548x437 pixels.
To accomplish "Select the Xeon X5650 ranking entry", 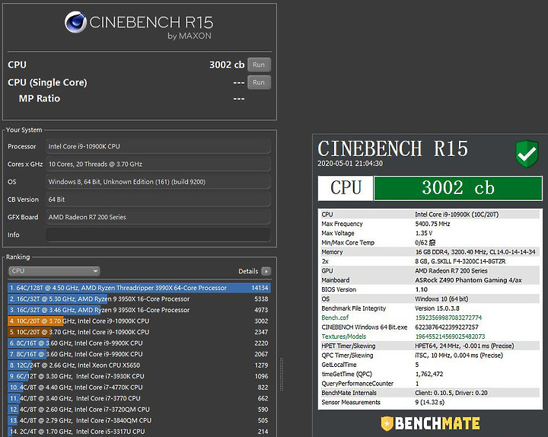I will 139,365.
